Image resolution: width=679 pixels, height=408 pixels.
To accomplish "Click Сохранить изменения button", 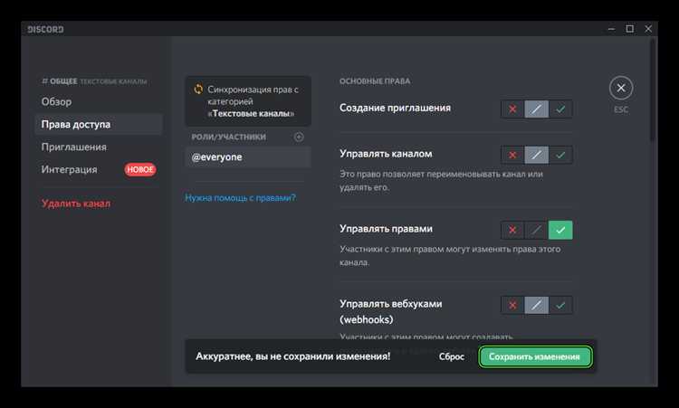I will (x=534, y=356).
